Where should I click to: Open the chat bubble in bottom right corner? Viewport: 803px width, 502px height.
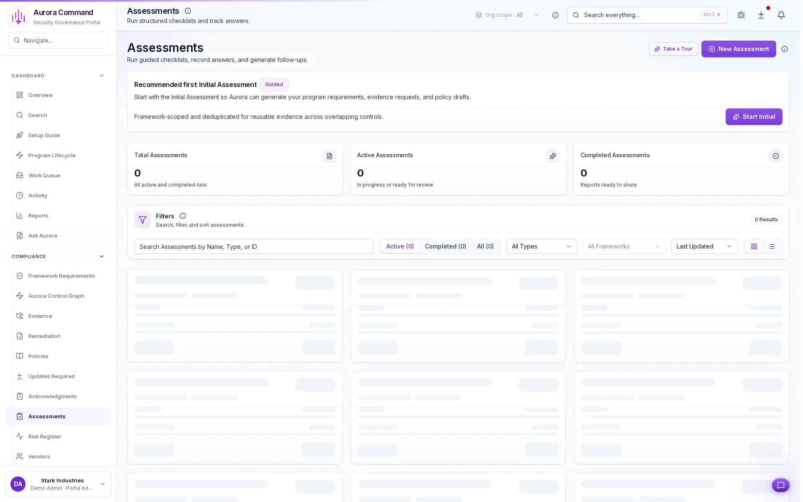coord(780,485)
